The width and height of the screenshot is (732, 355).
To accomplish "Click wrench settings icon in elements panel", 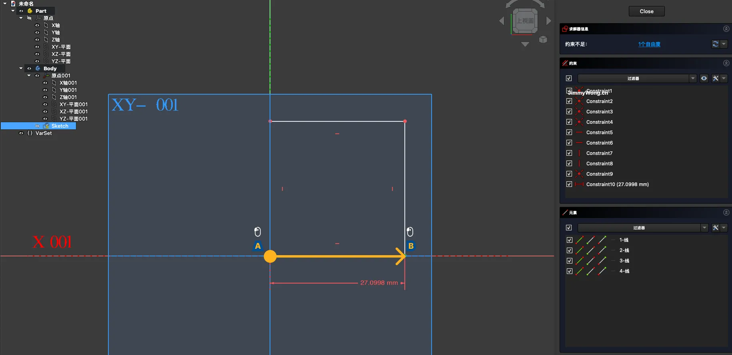I will tap(716, 228).
